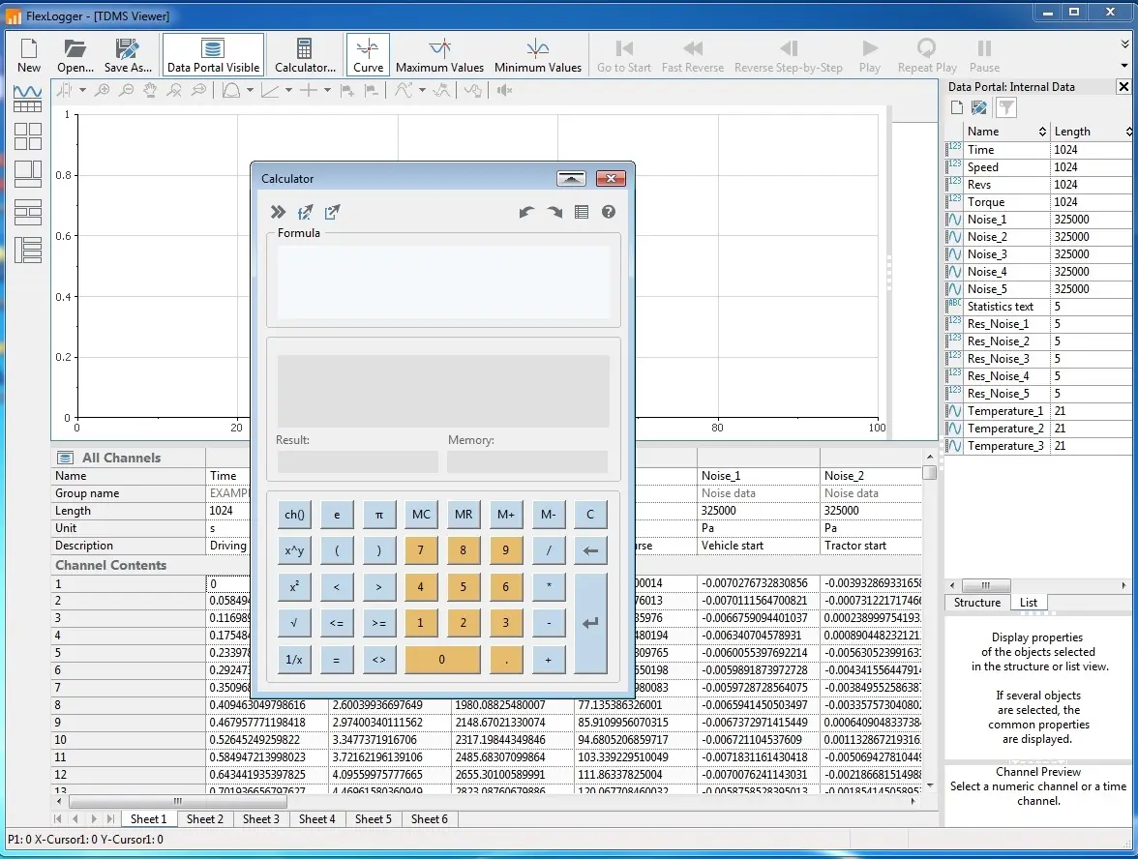Open a file with the Open icon
1138x859 pixels.
[75, 55]
